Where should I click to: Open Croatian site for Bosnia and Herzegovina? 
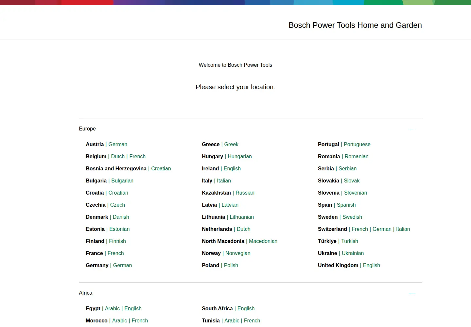tap(161, 169)
